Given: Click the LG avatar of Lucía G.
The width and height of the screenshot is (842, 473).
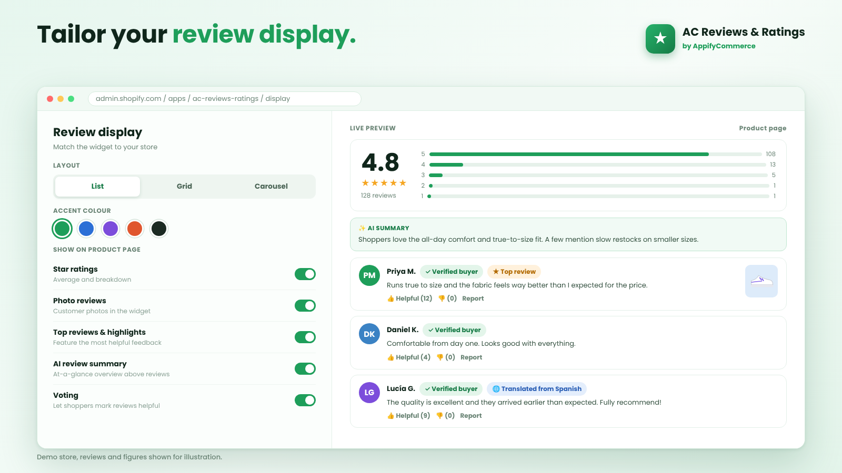Looking at the screenshot, I should click(369, 393).
